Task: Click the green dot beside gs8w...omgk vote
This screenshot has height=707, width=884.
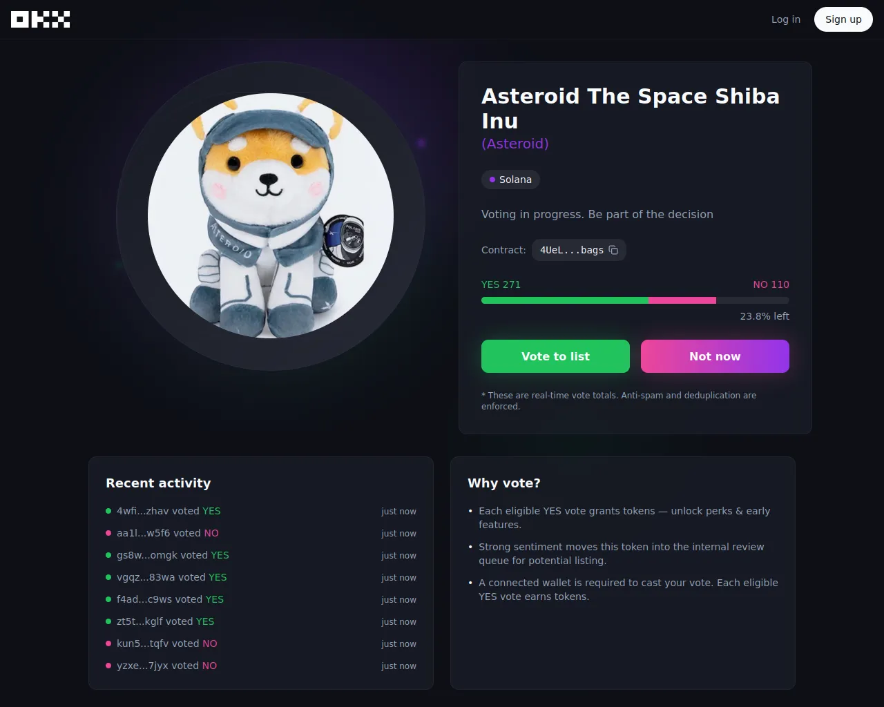Action: point(108,555)
